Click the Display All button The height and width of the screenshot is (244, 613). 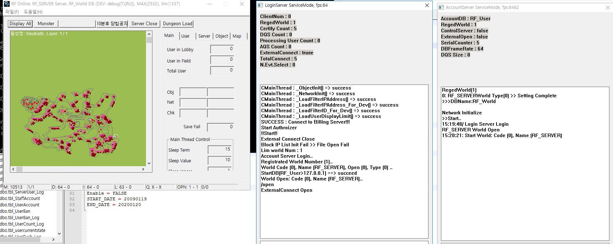pyautogui.click(x=20, y=23)
